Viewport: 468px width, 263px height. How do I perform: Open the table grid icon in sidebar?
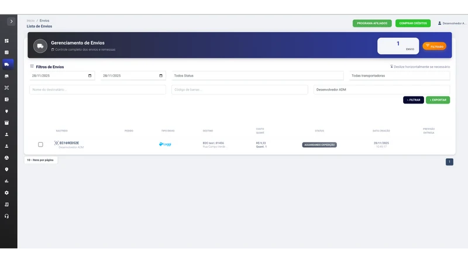click(6, 53)
